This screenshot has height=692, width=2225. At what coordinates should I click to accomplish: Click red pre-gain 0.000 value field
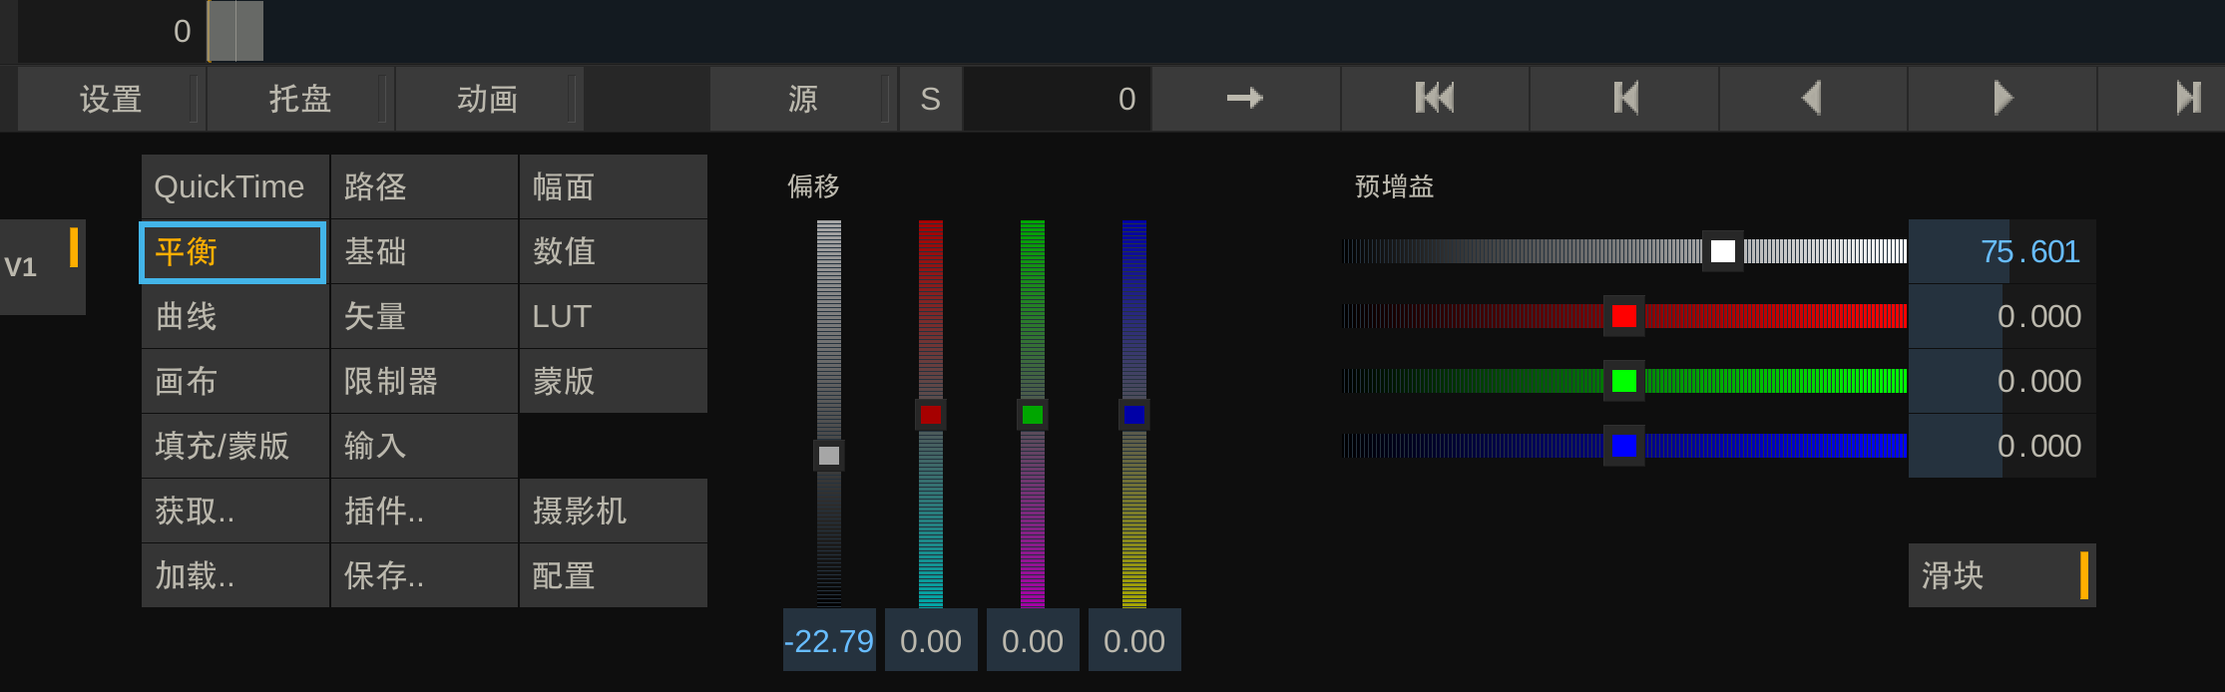pyautogui.click(x=2002, y=316)
